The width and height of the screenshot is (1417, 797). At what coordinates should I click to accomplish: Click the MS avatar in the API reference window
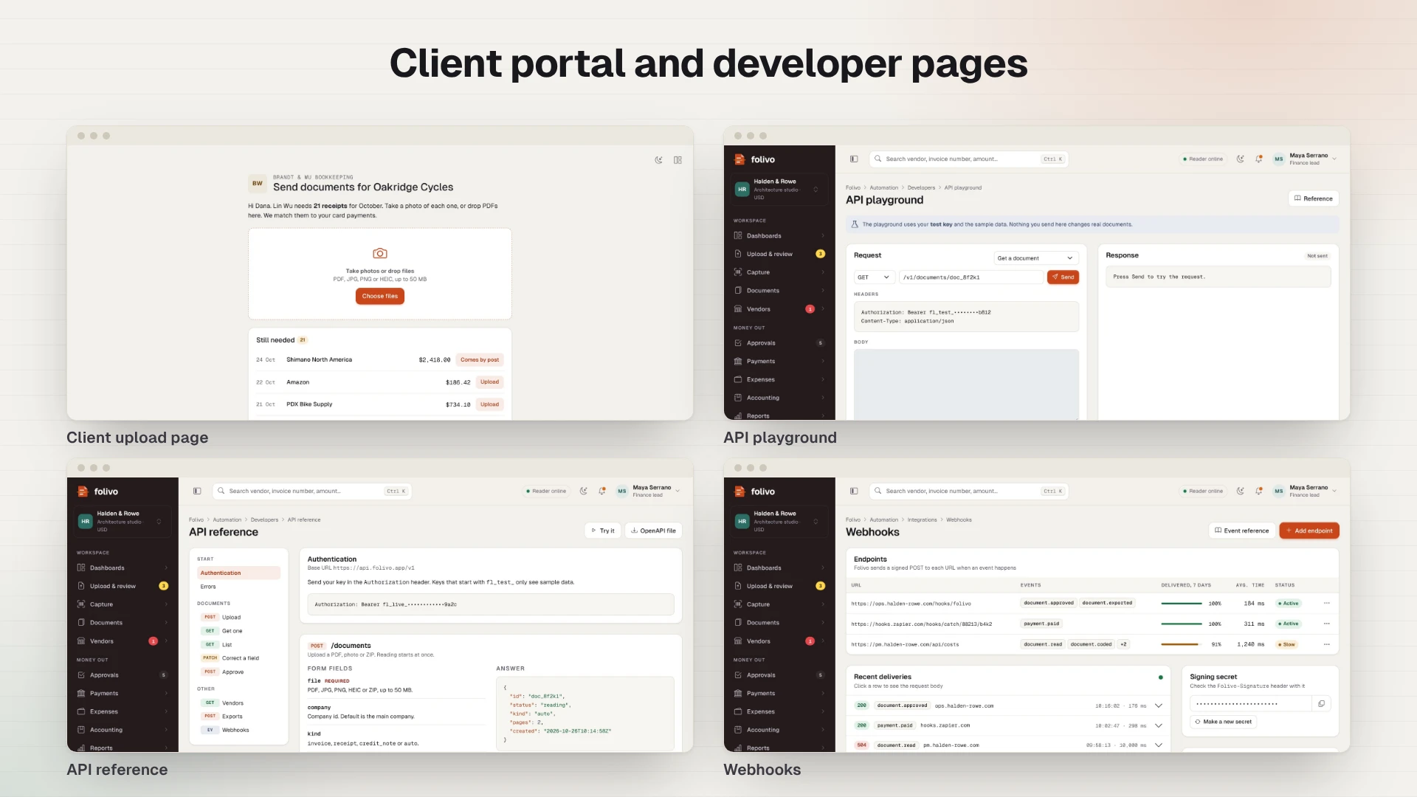click(622, 491)
